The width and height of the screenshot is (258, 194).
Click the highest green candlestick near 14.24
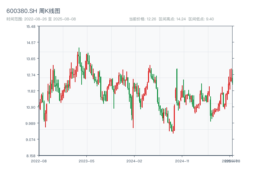[79, 55]
